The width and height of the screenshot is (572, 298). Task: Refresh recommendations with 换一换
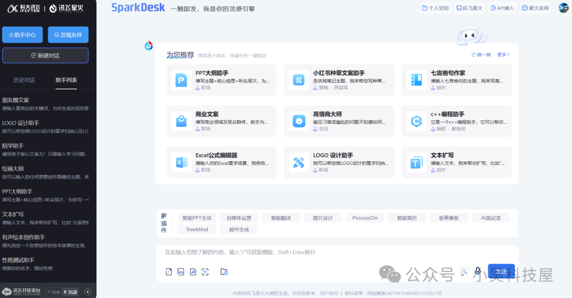coord(481,54)
